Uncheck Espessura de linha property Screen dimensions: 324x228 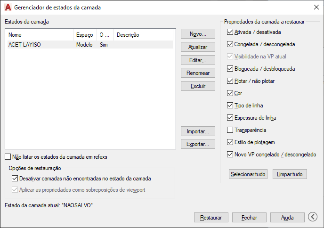[x=230, y=118]
